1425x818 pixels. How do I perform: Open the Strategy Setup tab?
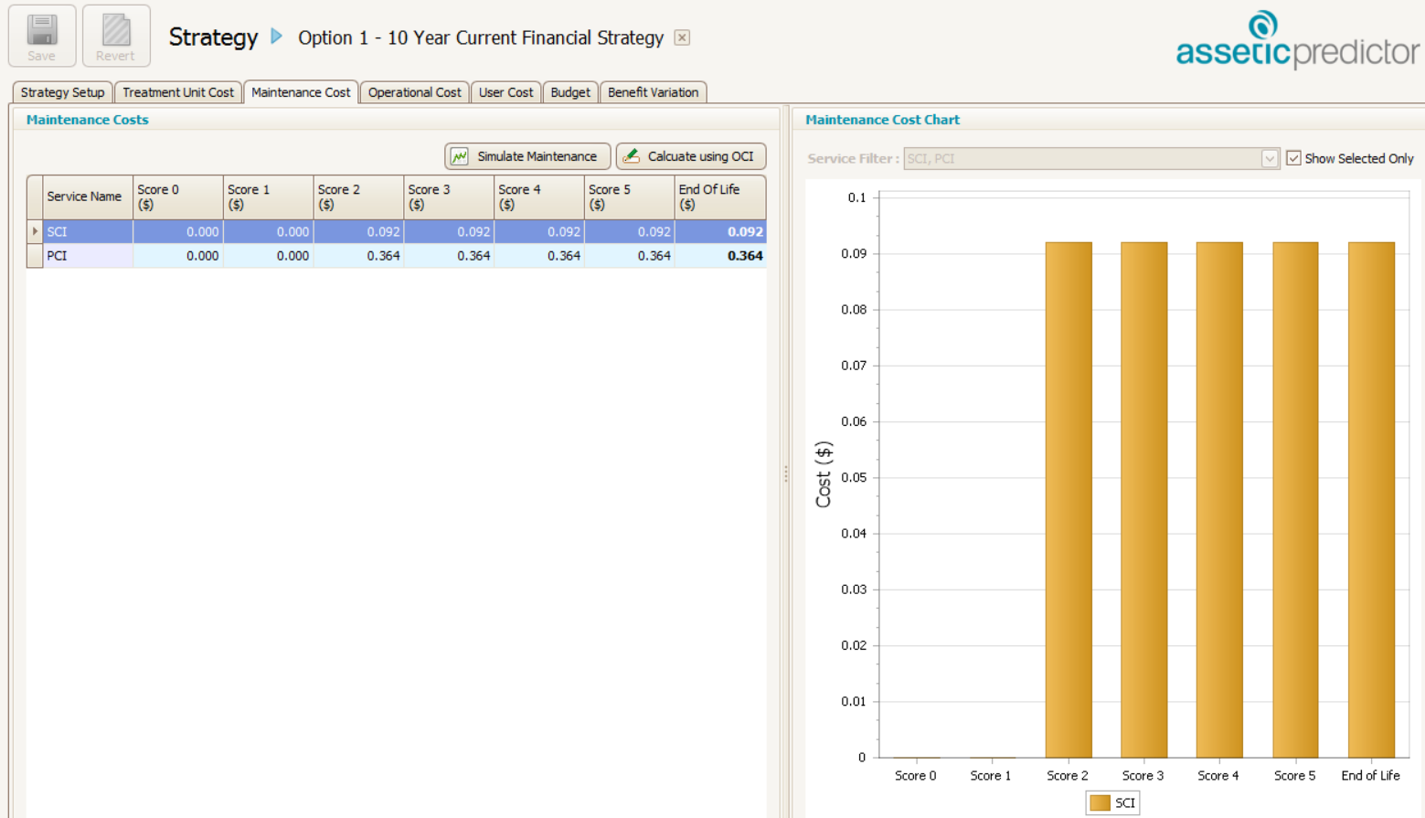point(62,92)
